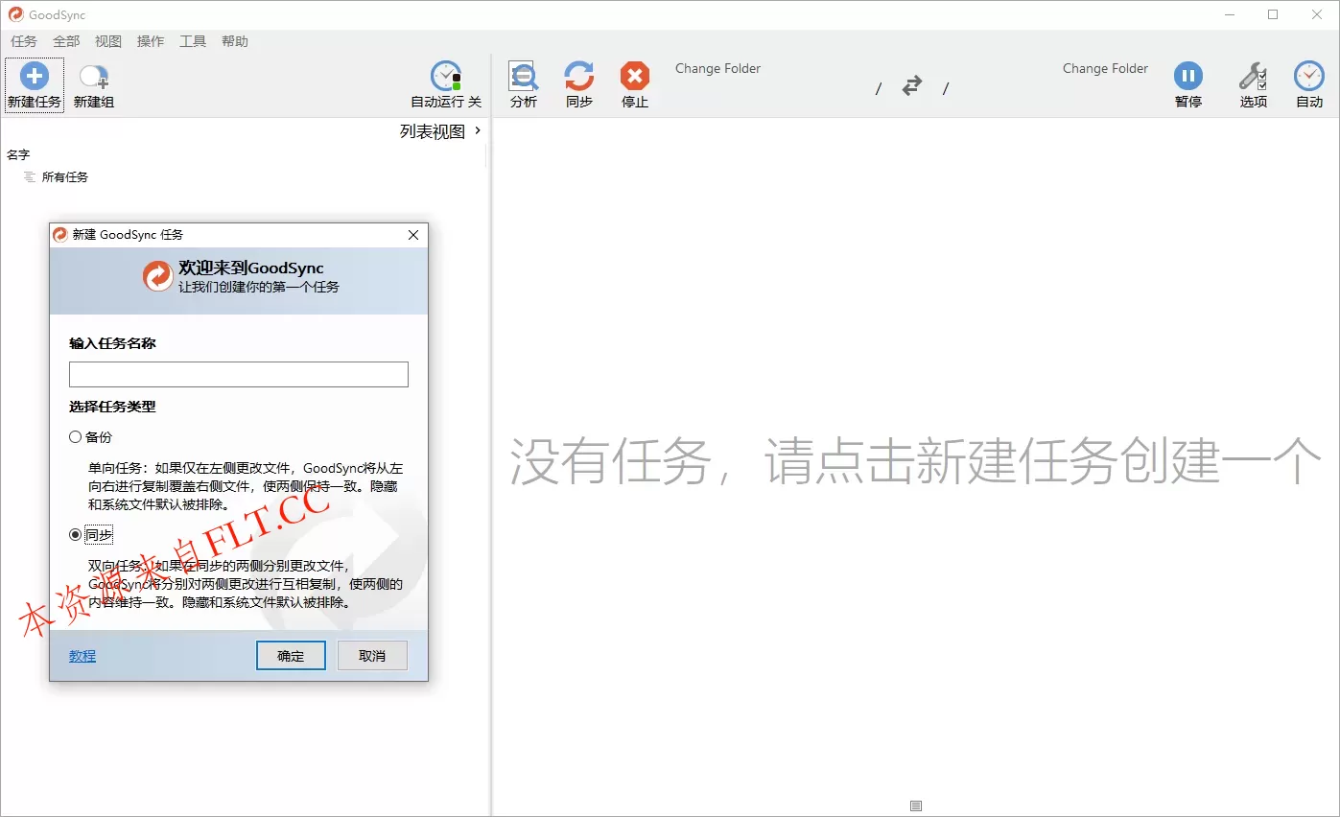Open the 全部 menu

click(x=66, y=41)
